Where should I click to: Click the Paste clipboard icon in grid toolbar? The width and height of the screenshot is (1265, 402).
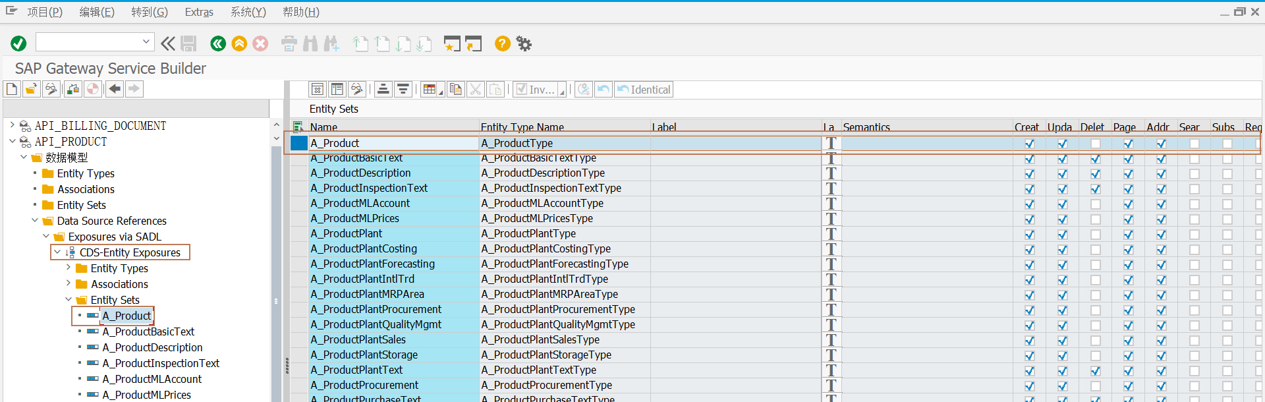click(x=495, y=90)
